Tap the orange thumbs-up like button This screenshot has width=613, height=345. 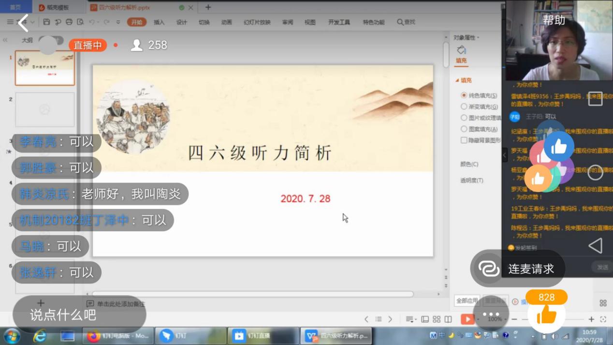click(547, 315)
